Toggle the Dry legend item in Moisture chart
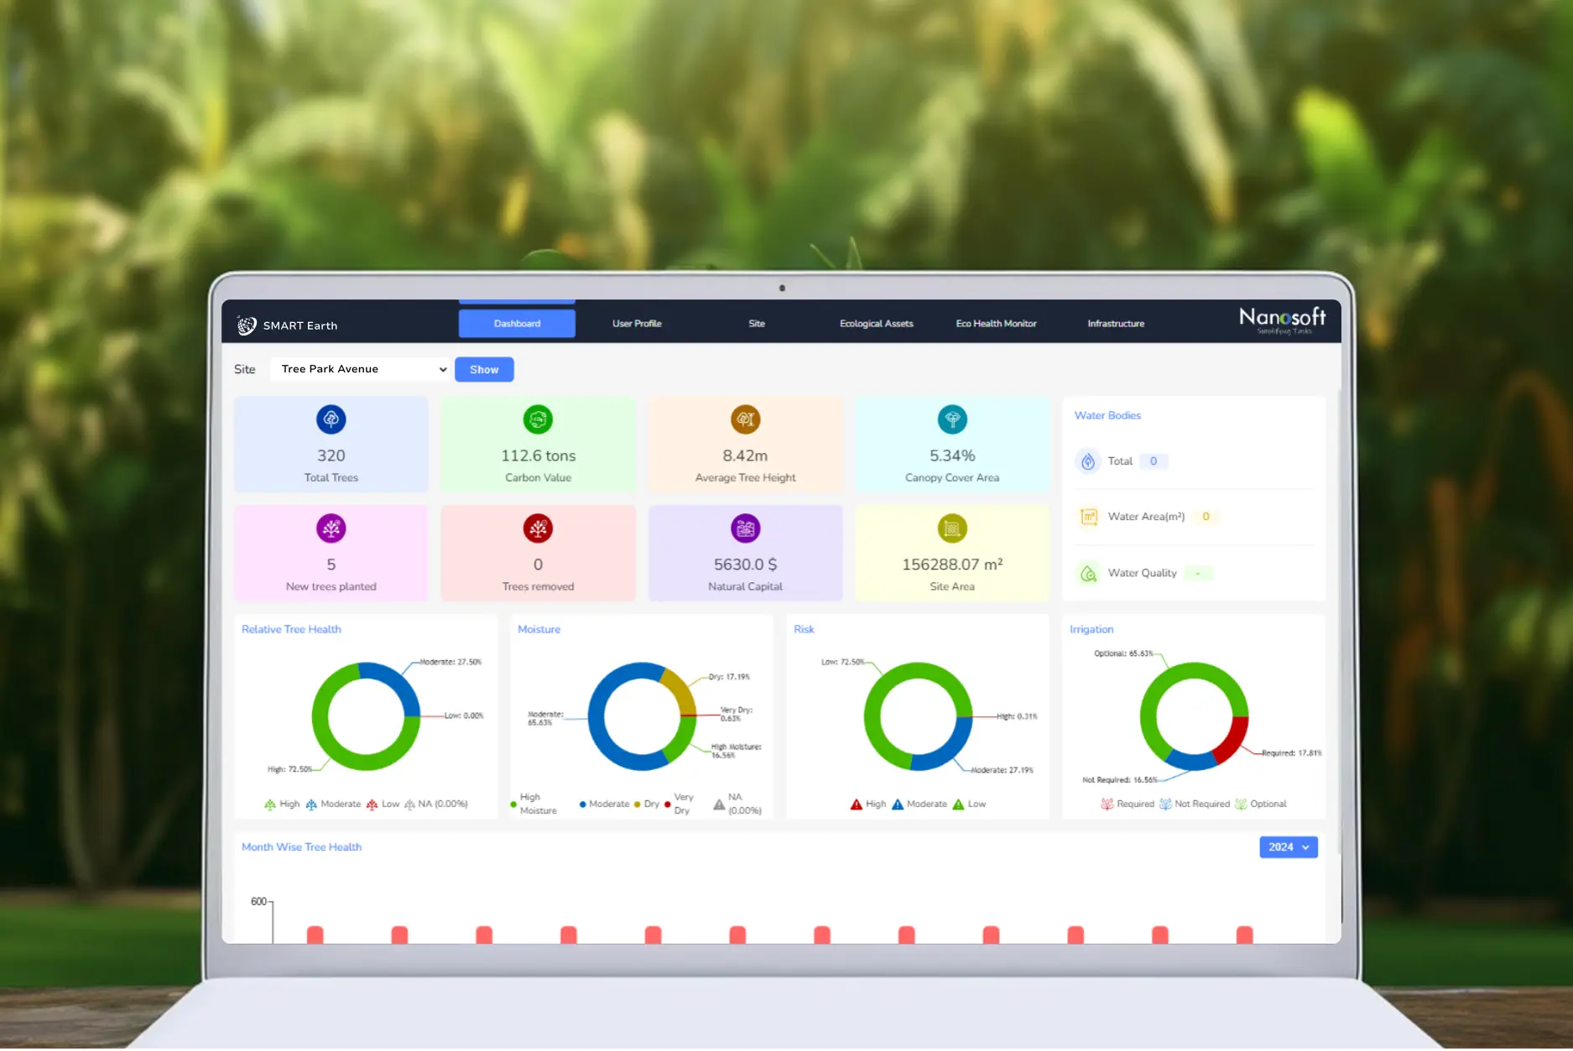The height and width of the screenshot is (1051, 1573). click(646, 804)
